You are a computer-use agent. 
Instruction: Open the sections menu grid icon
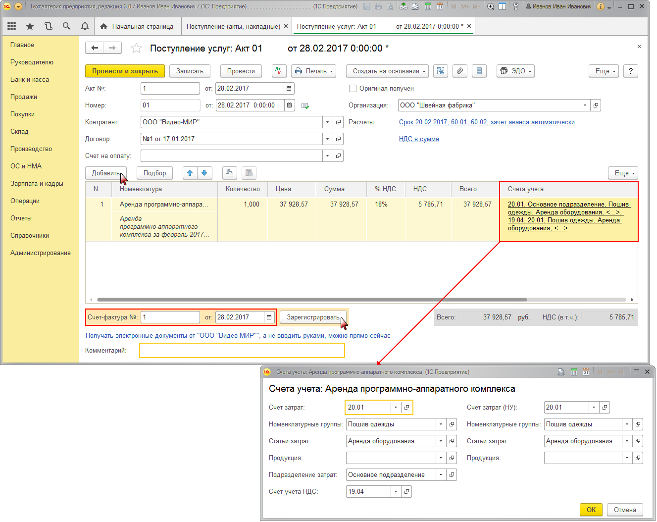pyautogui.click(x=12, y=26)
